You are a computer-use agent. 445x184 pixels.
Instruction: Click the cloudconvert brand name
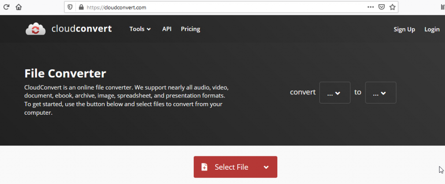coord(81,29)
